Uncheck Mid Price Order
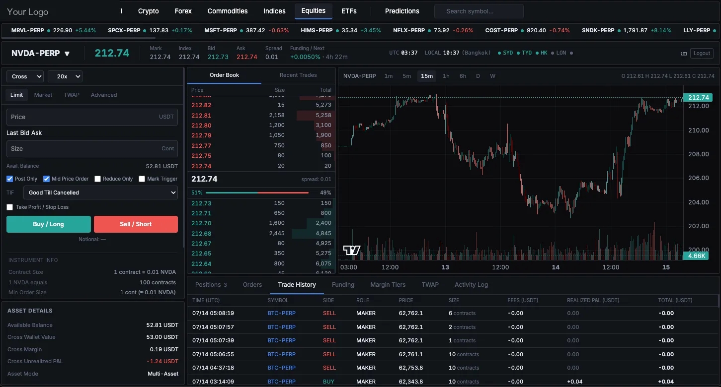Image resolution: width=721 pixels, height=387 pixels. pos(46,179)
